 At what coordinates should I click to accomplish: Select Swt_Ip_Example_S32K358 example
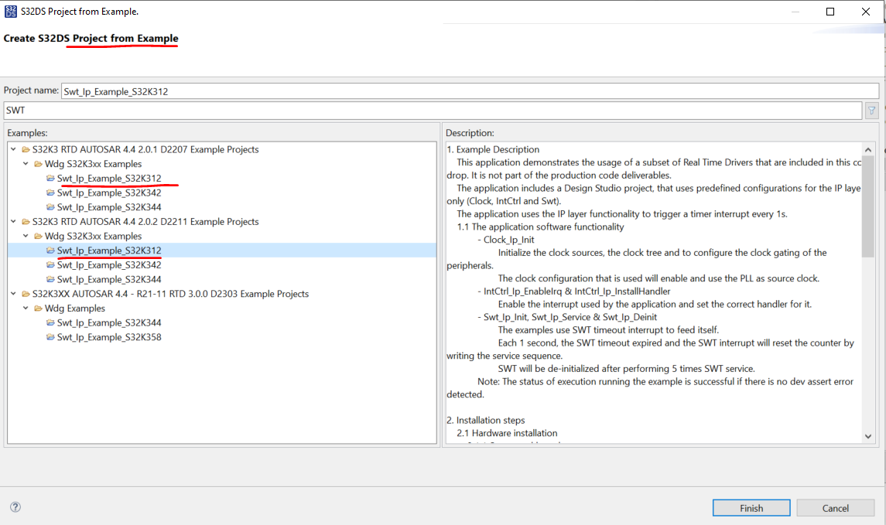pos(109,337)
